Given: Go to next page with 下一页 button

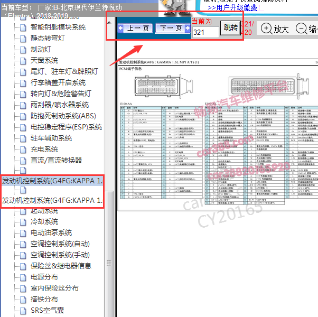Looking at the screenshot, I should tap(173, 28).
